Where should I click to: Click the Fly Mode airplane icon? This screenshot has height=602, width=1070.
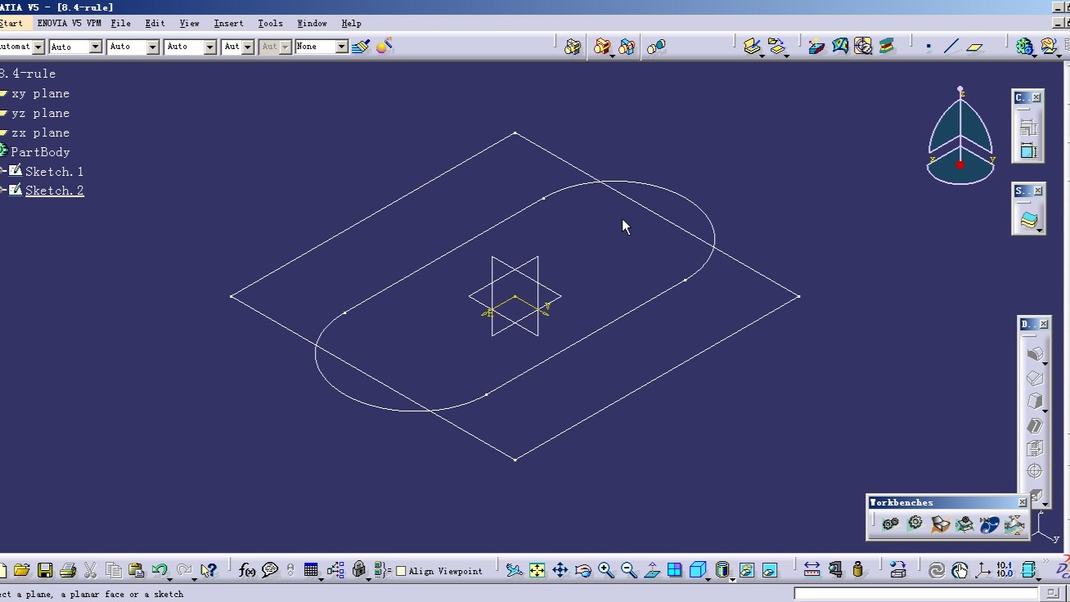tap(514, 570)
